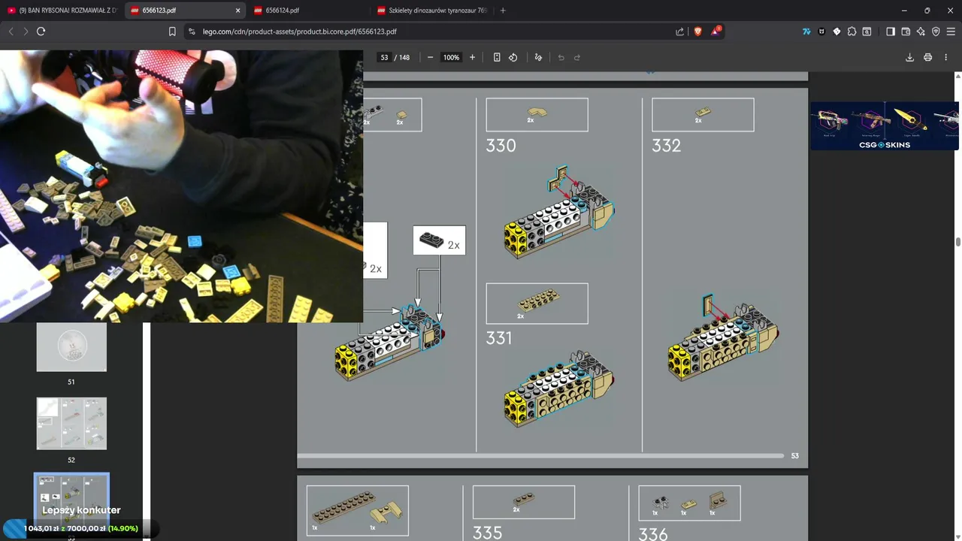Image resolution: width=962 pixels, height=541 pixels.
Task: Open the extensions puzzle icon
Action: tap(852, 32)
